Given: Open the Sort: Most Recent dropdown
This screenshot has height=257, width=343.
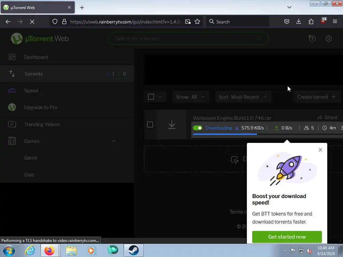Looking at the screenshot, I should [x=243, y=97].
